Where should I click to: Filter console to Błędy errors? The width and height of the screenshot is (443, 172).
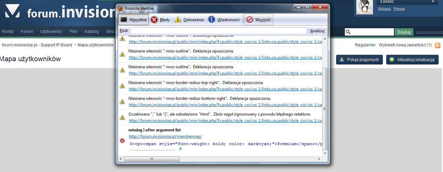click(160, 20)
